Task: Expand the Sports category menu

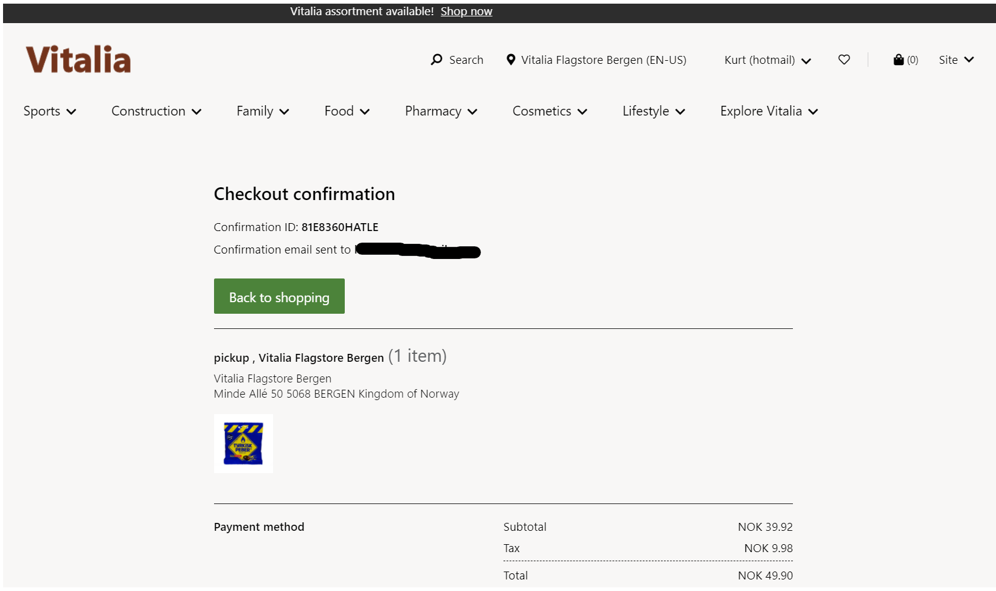Action: (50, 111)
